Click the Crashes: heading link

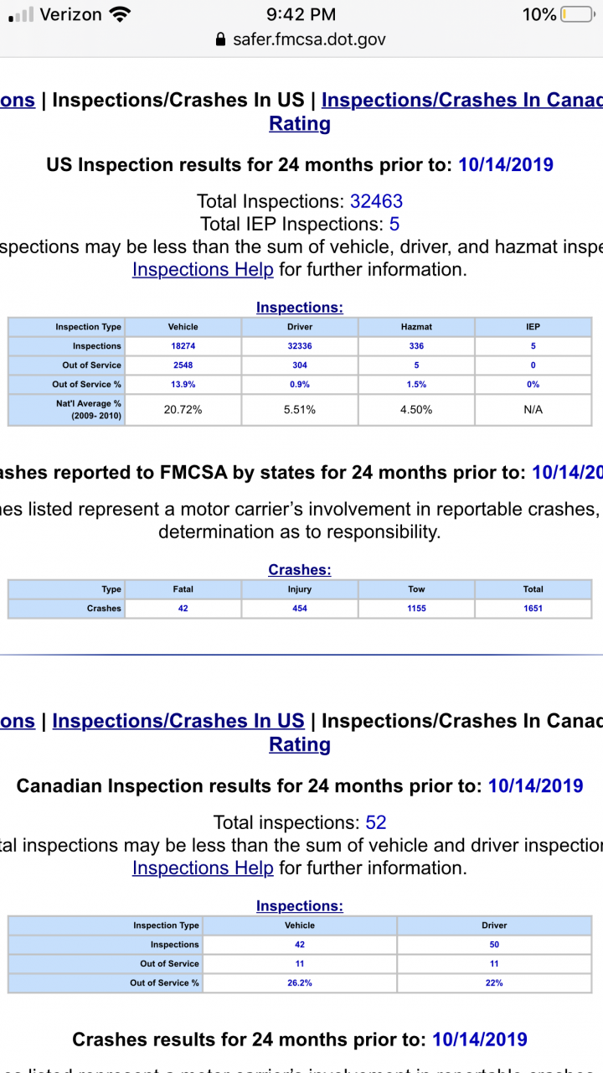coord(300,570)
